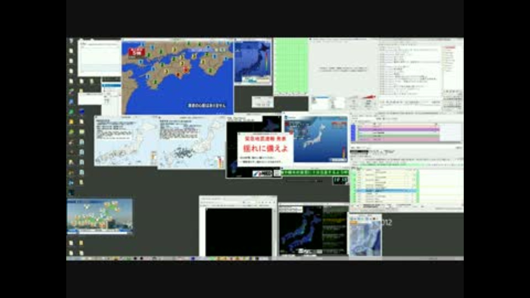Click the white caption text on the regional map
The image size is (530, 298).
click(206, 105)
